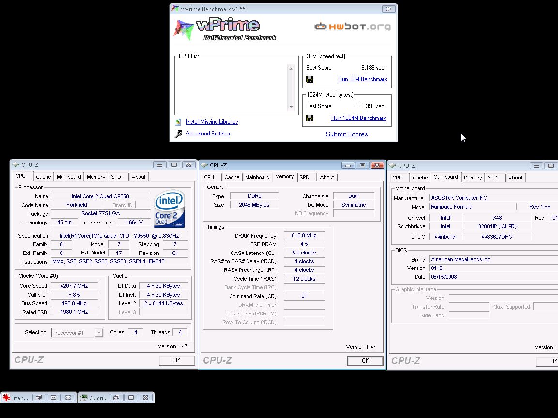Image resolution: width=558 pixels, height=418 pixels.
Task: Maximize the Irfan... minimized window
Action: [x=53, y=397]
